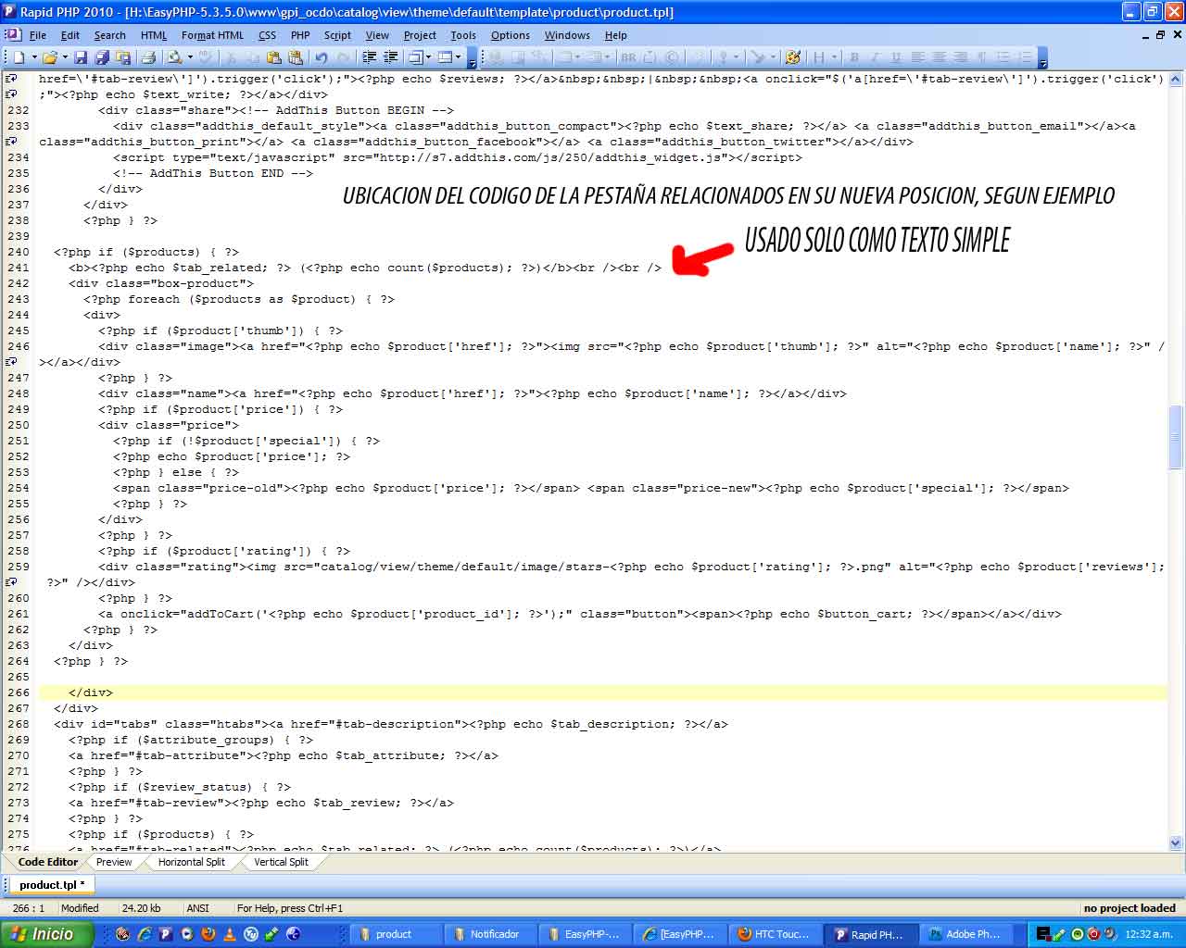Open the HTML menu
1186x948 pixels.
tap(154, 35)
